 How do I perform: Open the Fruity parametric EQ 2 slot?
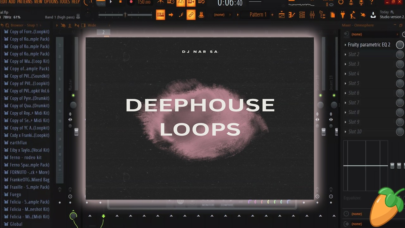[369, 45]
